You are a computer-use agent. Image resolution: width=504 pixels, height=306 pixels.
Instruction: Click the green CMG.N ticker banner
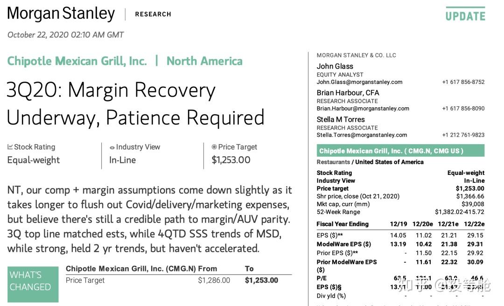[400, 151]
